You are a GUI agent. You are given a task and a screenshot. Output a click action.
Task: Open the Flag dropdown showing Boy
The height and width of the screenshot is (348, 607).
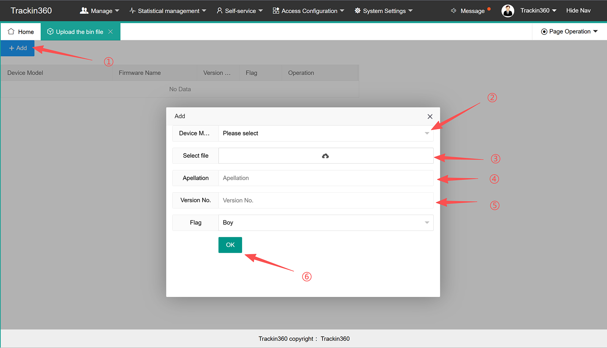tap(326, 223)
